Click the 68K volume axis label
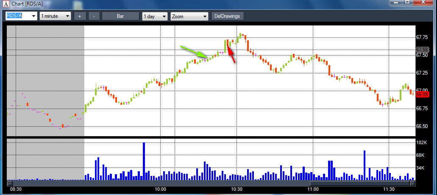Screen dimensions: 437x195 point(420,155)
